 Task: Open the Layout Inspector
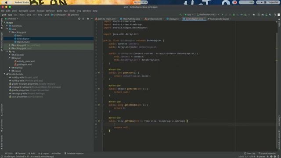(267, 153)
